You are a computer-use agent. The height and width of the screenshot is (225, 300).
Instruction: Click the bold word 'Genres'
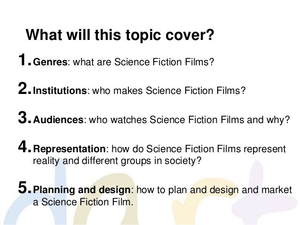pyautogui.click(x=50, y=62)
